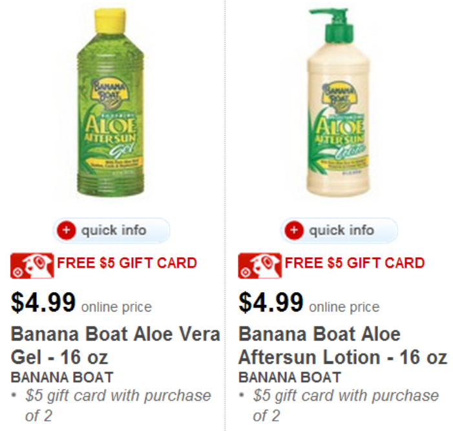Click red plus icon under Aloe Vera Gel

67,231
